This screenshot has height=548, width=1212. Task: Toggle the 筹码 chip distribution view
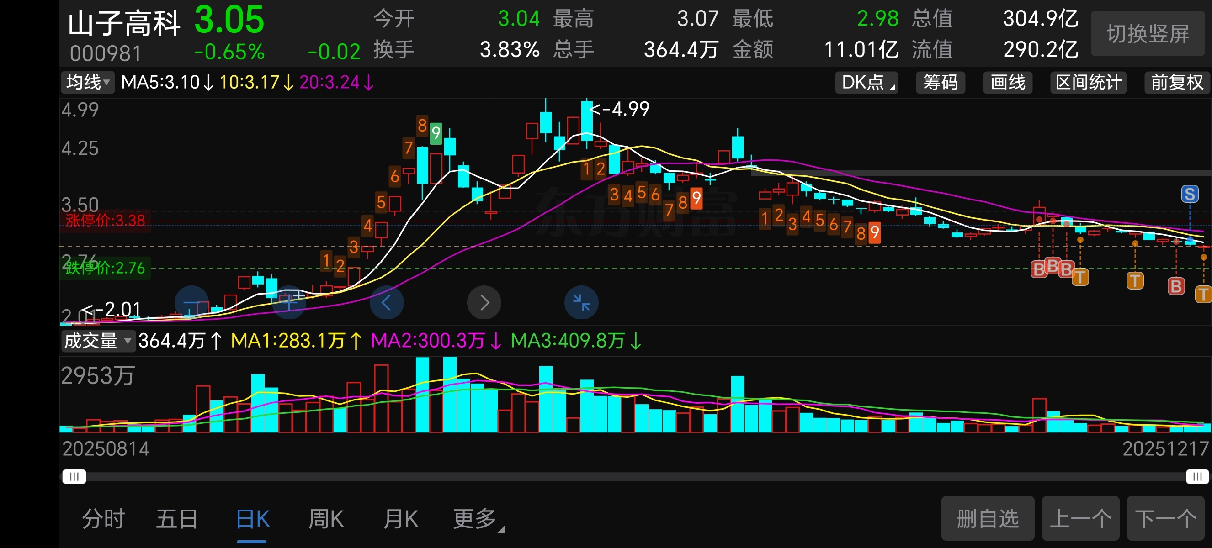point(940,82)
